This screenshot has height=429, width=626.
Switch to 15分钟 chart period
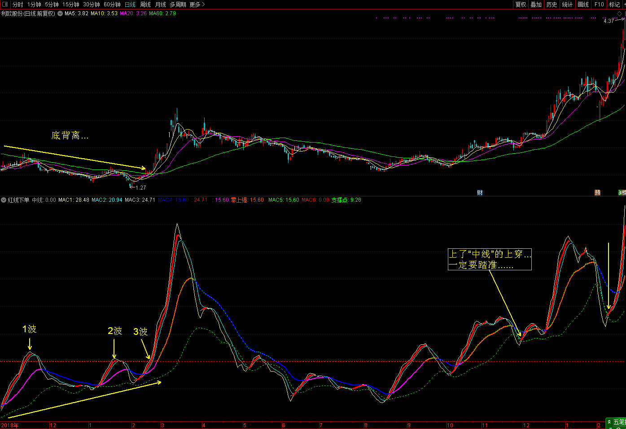coord(71,4)
